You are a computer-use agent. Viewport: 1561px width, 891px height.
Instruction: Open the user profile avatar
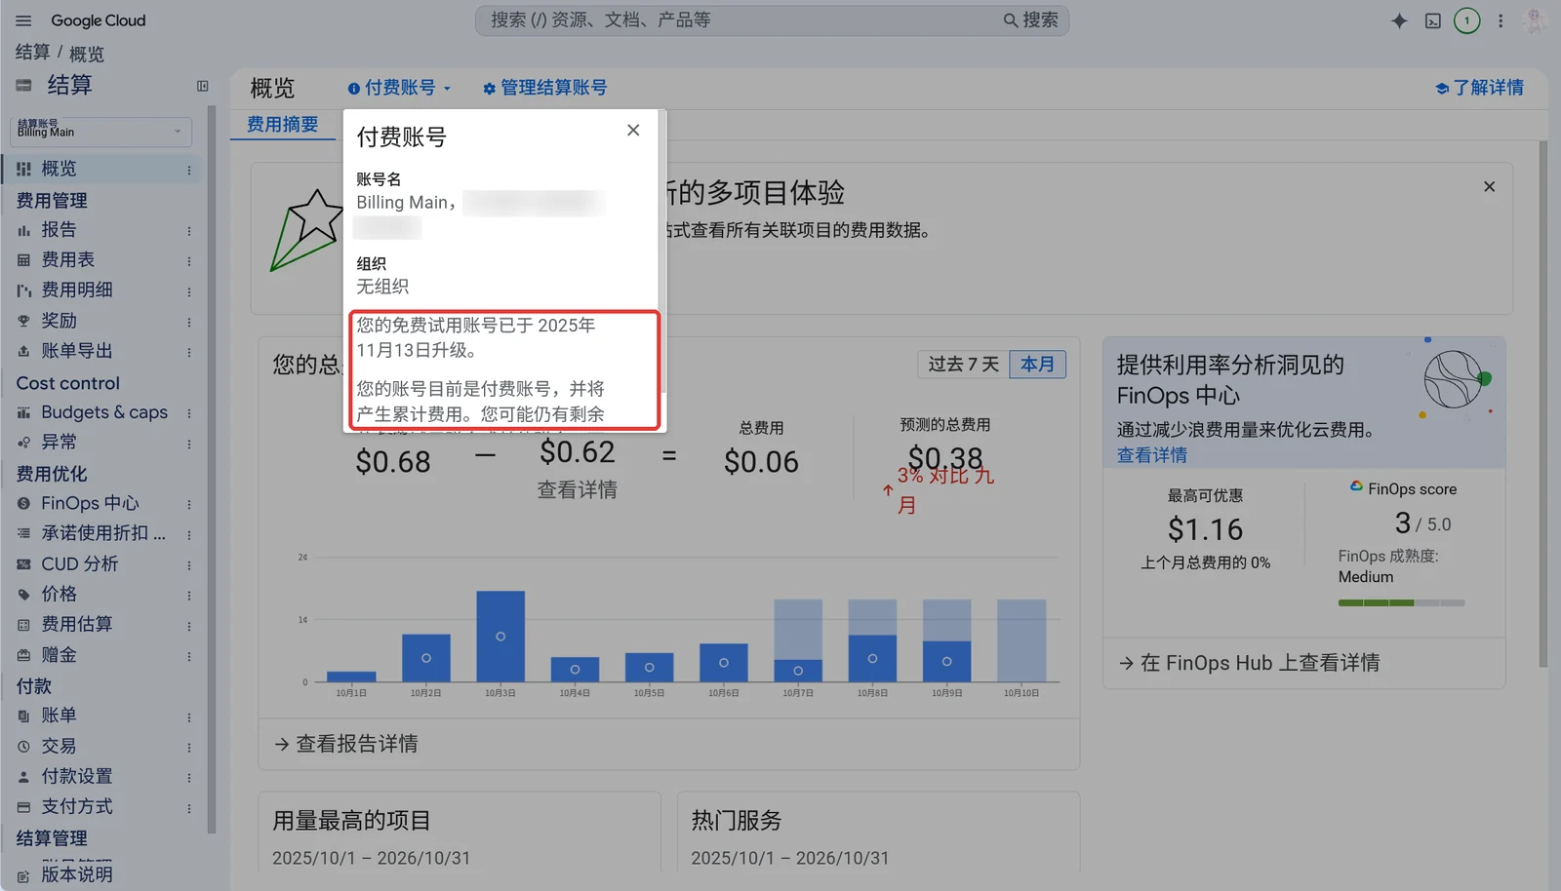pos(1535,20)
